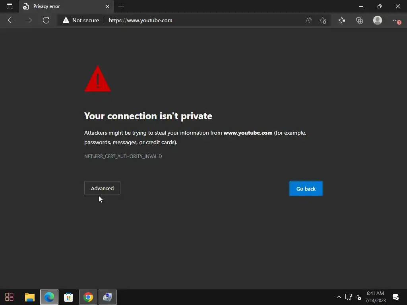Open the notification center icon
The image size is (407, 305).
point(395,297)
